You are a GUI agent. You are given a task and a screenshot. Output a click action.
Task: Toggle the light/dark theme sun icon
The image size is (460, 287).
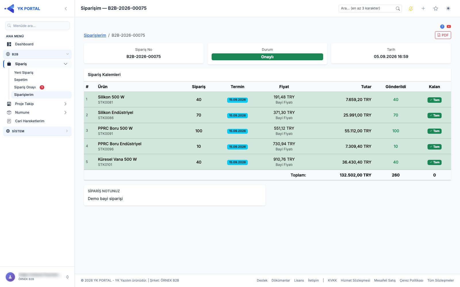point(448,9)
